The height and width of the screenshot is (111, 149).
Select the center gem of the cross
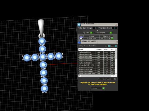coord(43,57)
